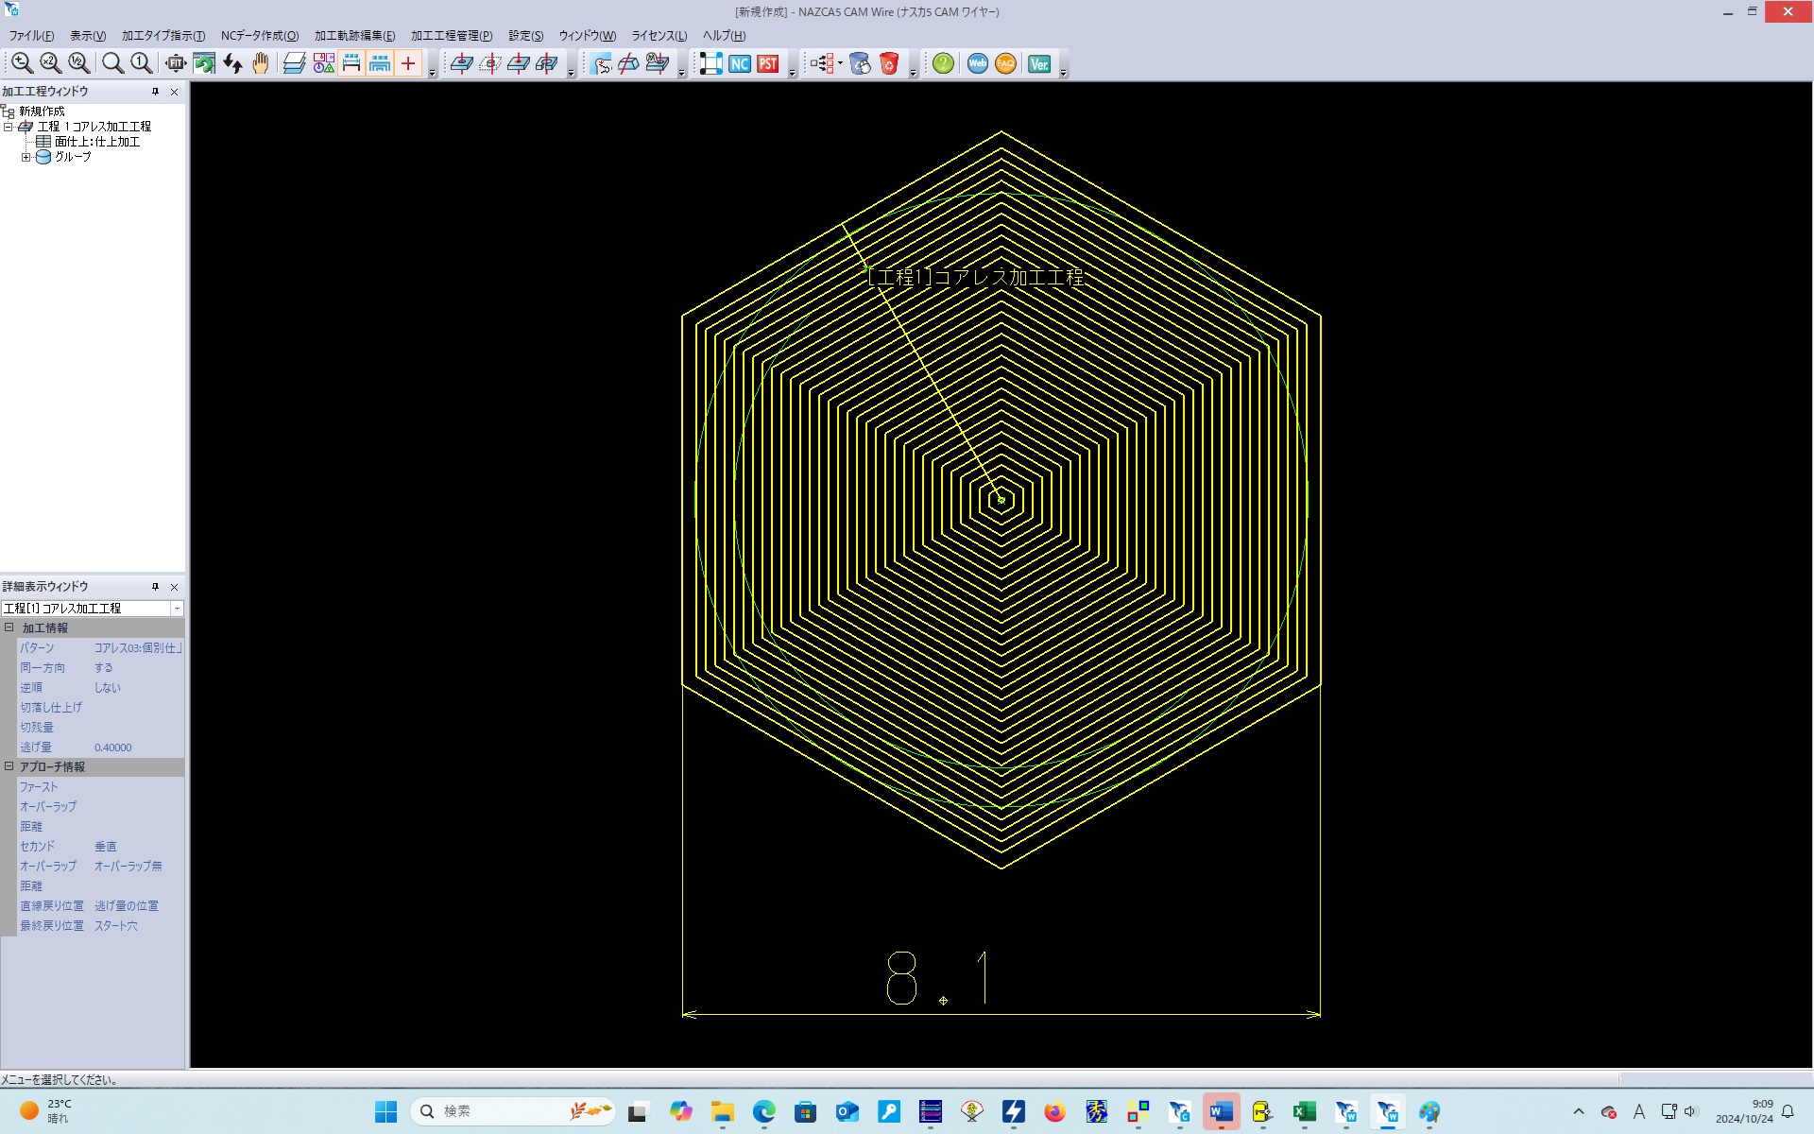Select the 面仕上:仕上加工 tree item
This screenshot has height=1134, width=1814.
click(x=96, y=142)
